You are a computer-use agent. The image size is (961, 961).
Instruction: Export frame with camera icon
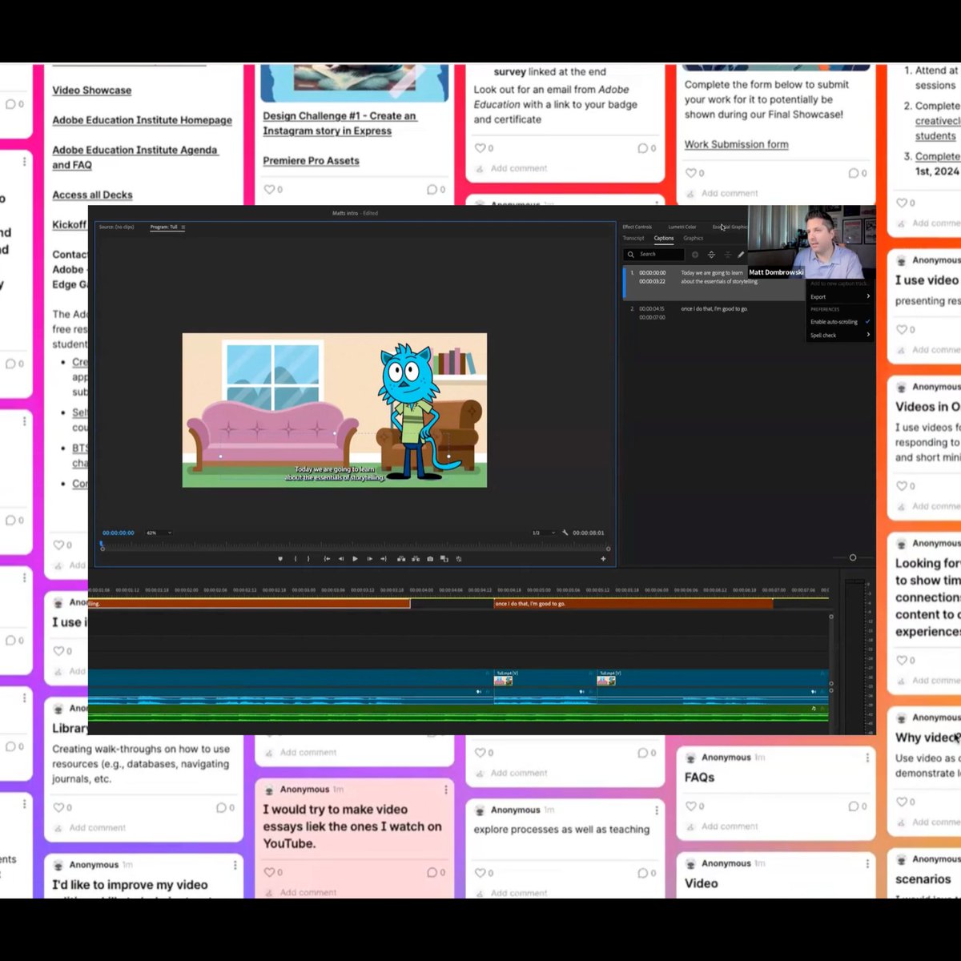430,559
